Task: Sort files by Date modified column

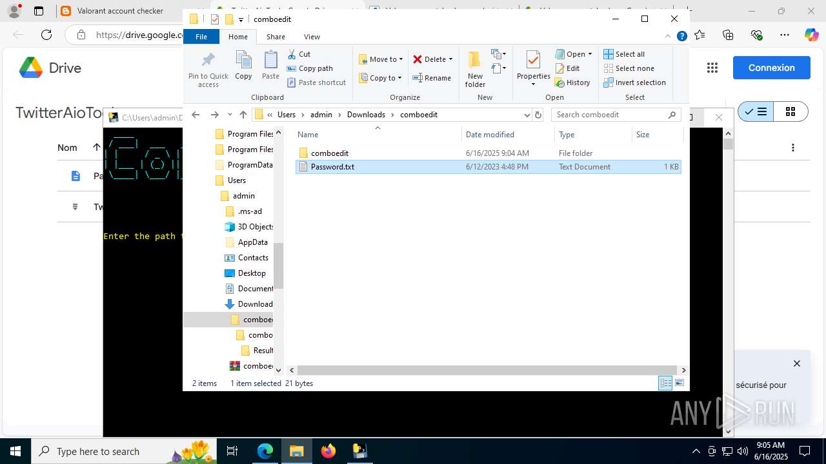Action: pos(508,135)
